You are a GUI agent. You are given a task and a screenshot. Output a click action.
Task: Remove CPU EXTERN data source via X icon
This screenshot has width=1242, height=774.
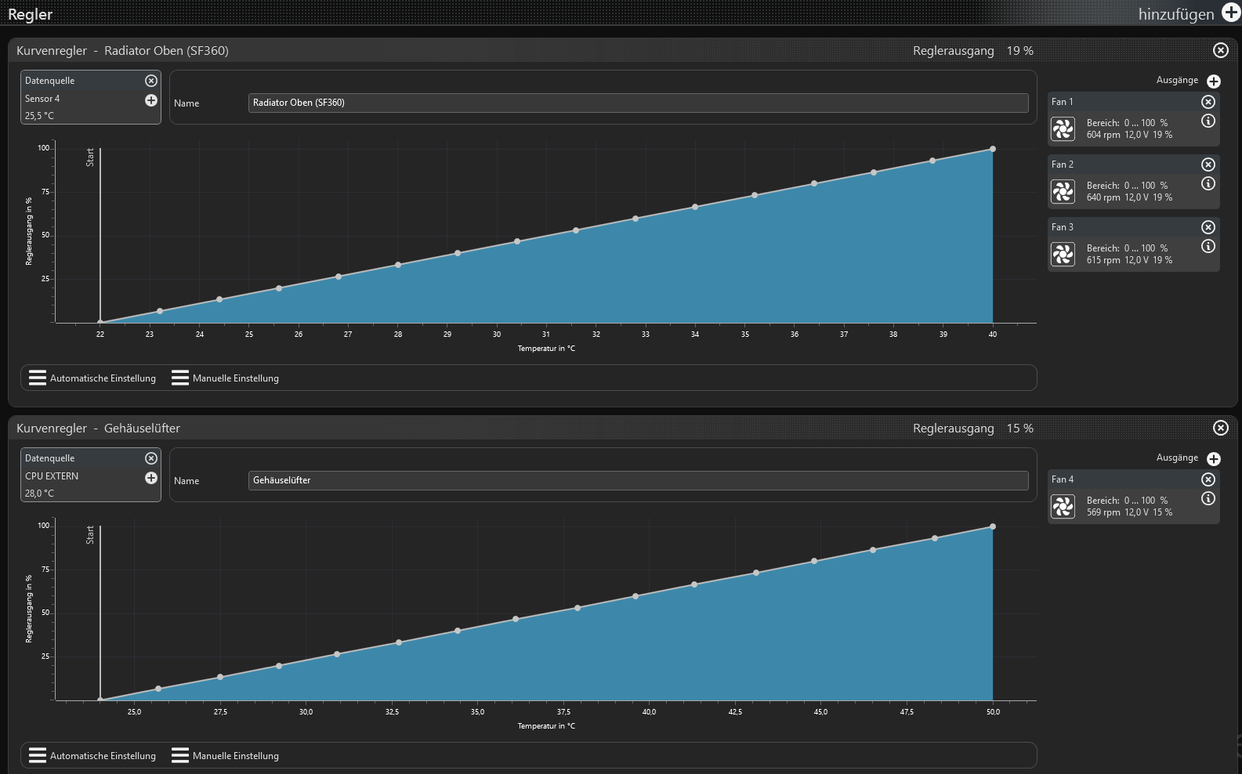tap(151, 458)
